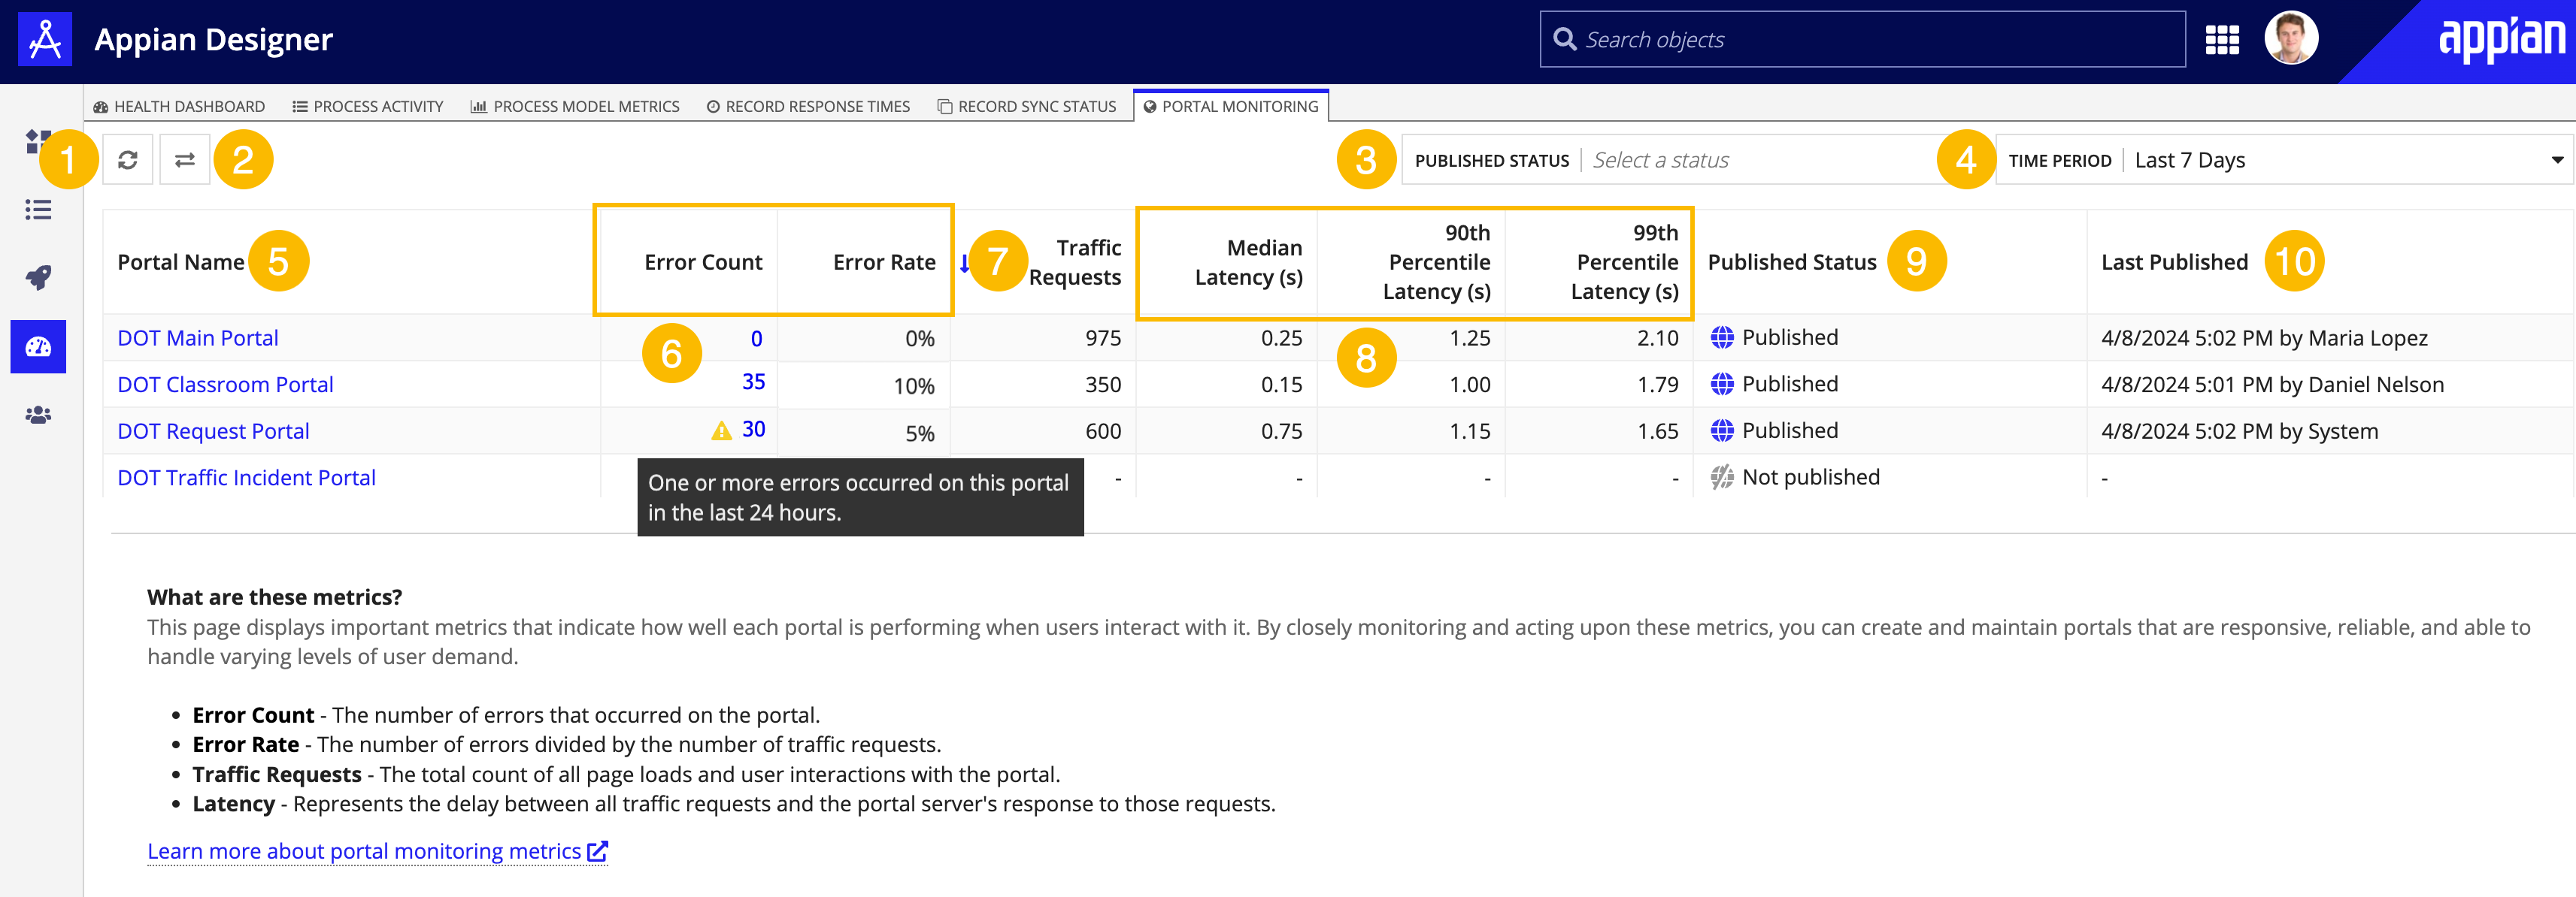
Task: Refresh the portal monitoring grid
Action: click(127, 160)
